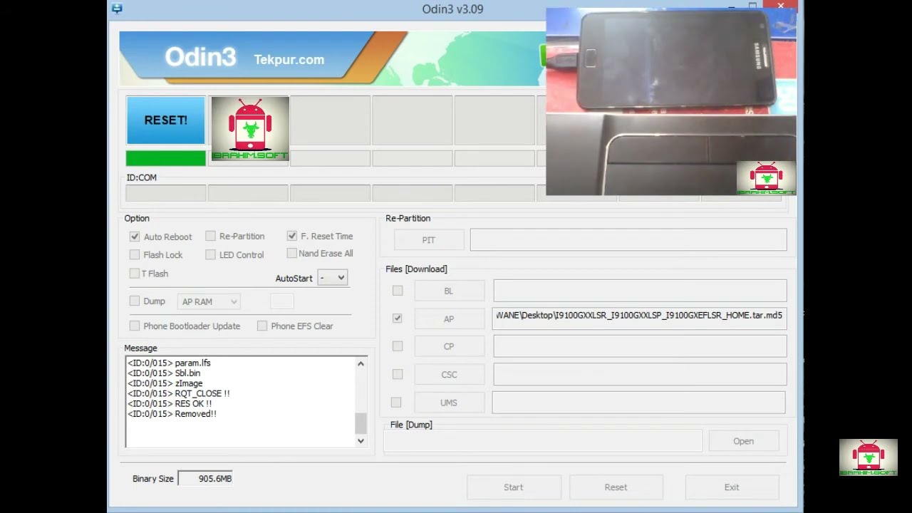Click the AP file button
912x513 pixels.
click(x=449, y=318)
